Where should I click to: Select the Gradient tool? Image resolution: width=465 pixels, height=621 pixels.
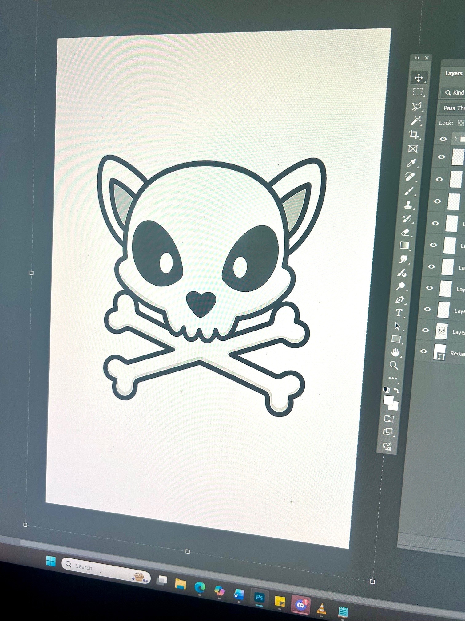[x=404, y=246]
